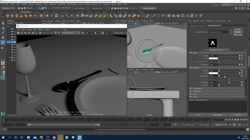
Task: Click the Focus button
Action: [238, 29]
